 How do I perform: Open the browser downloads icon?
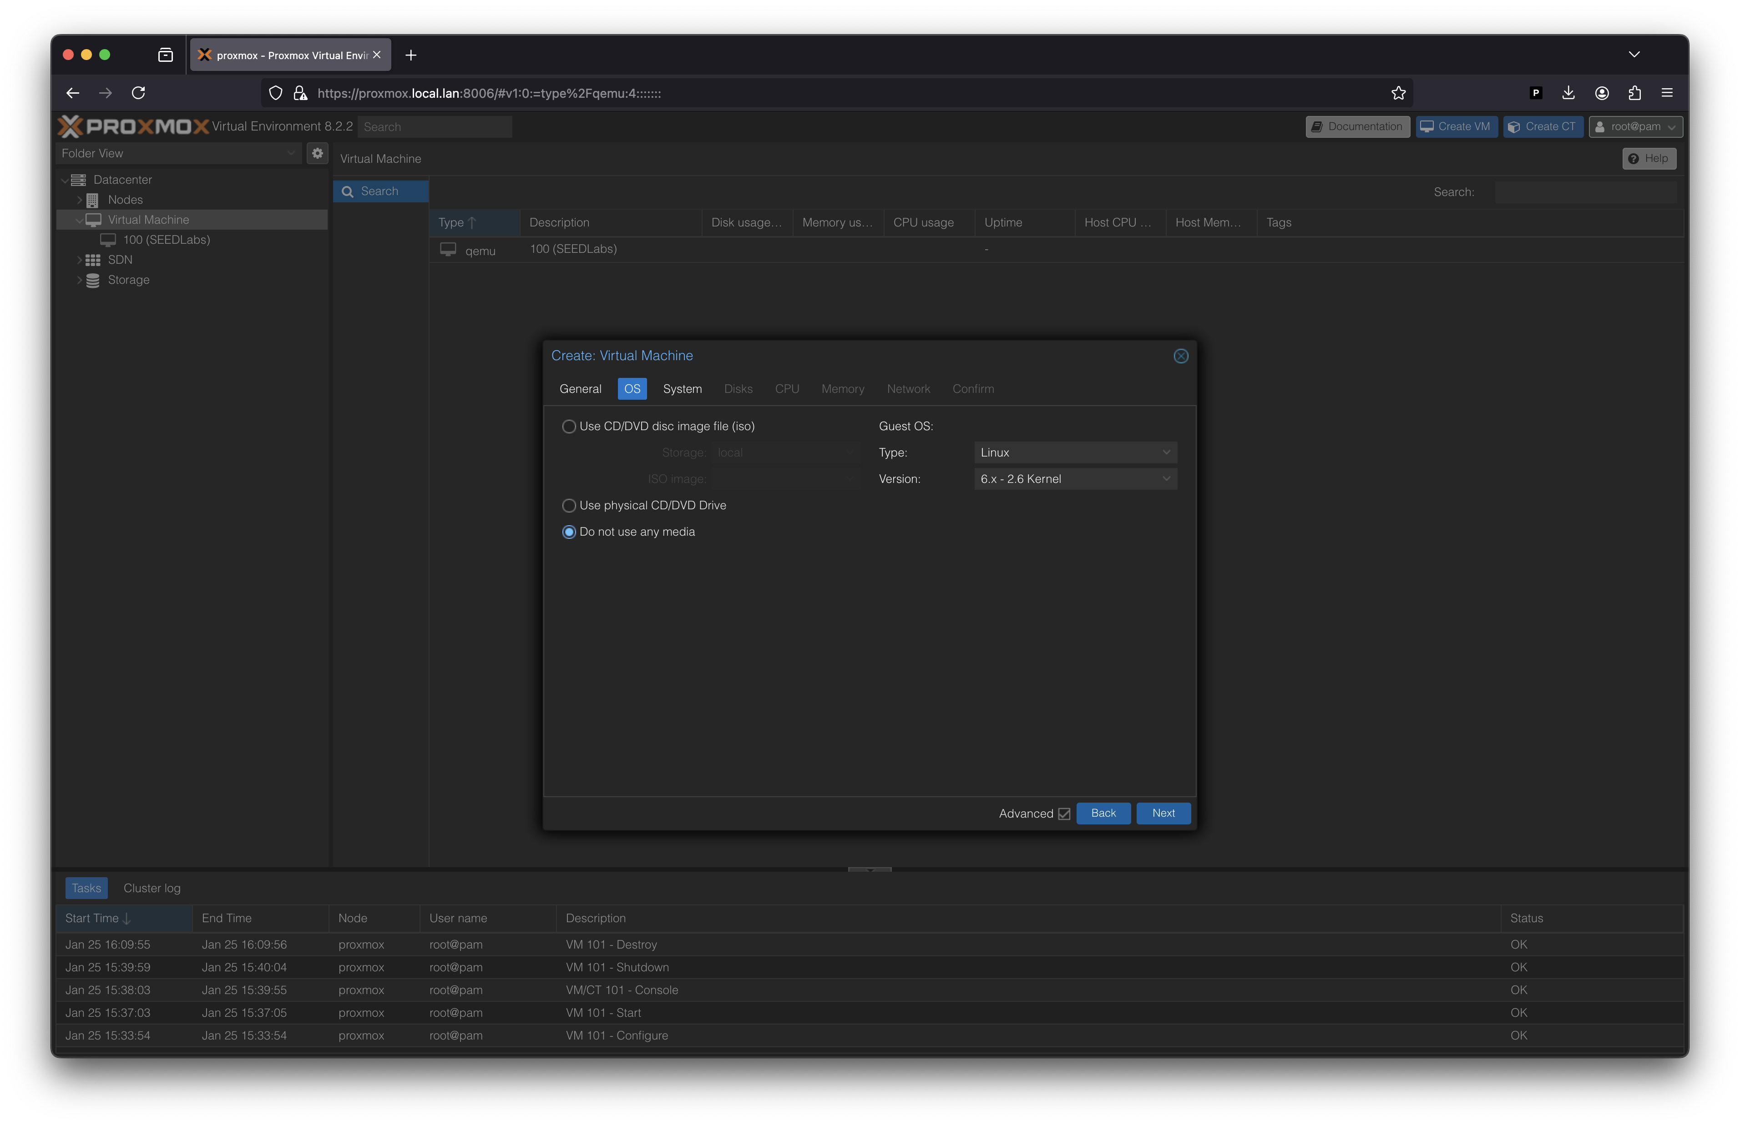[1568, 93]
